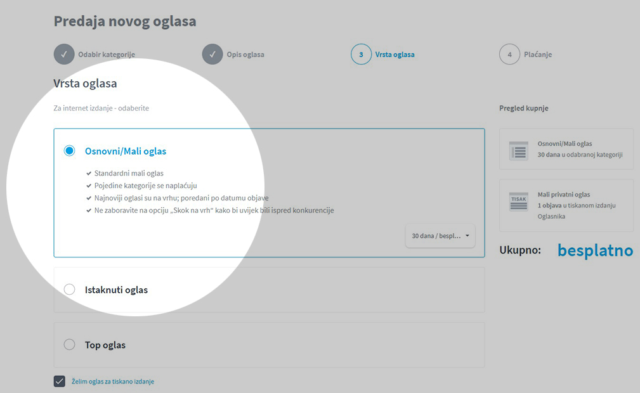Uncheck Želim oglas za tiskano izdanje checkbox

click(59, 381)
